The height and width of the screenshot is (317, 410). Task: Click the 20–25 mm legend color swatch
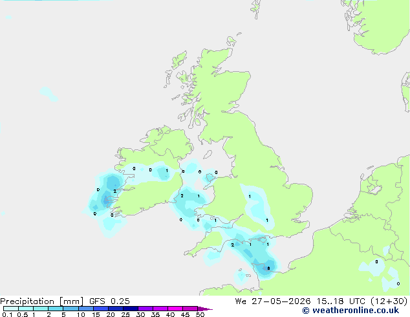click(115, 309)
